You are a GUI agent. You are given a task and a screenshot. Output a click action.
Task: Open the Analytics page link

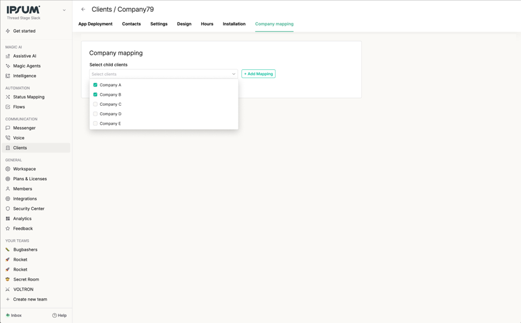(x=22, y=219)
